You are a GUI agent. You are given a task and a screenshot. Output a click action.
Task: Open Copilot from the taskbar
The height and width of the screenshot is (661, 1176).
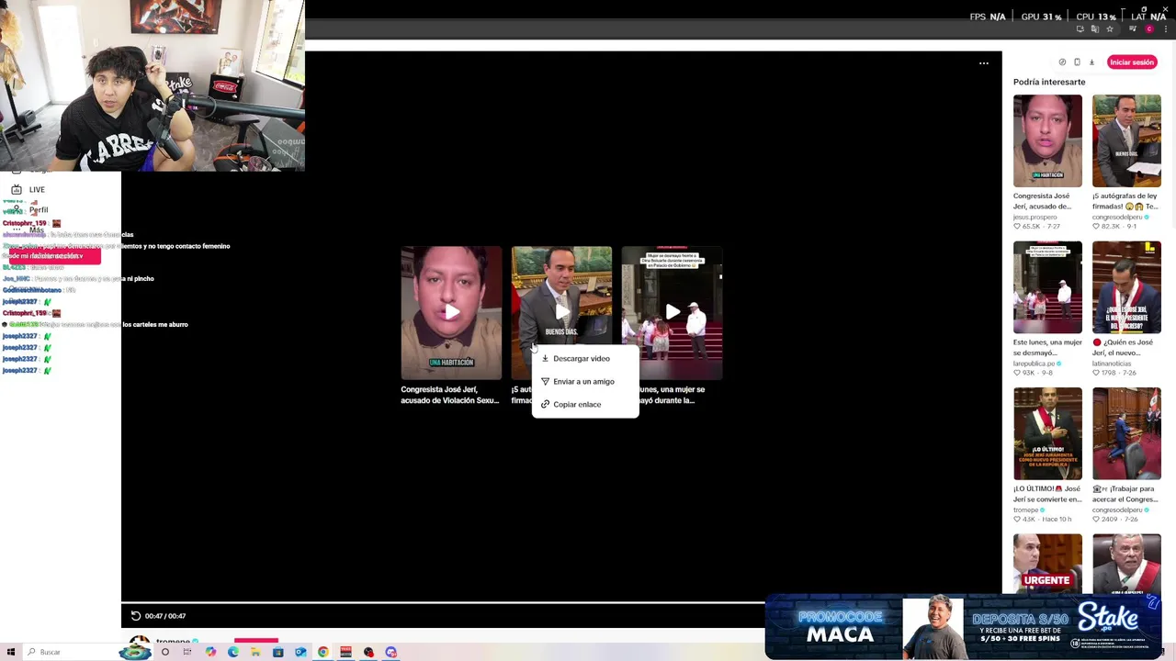click(210, 652)
